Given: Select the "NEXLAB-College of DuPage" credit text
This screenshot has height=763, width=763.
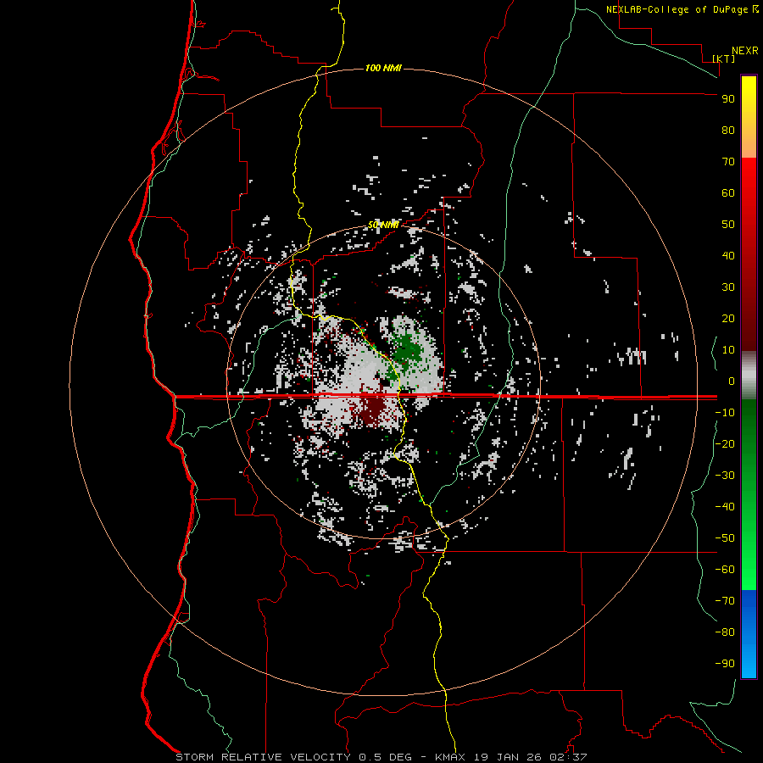Looking at the screenshot, I should point(677,9).
